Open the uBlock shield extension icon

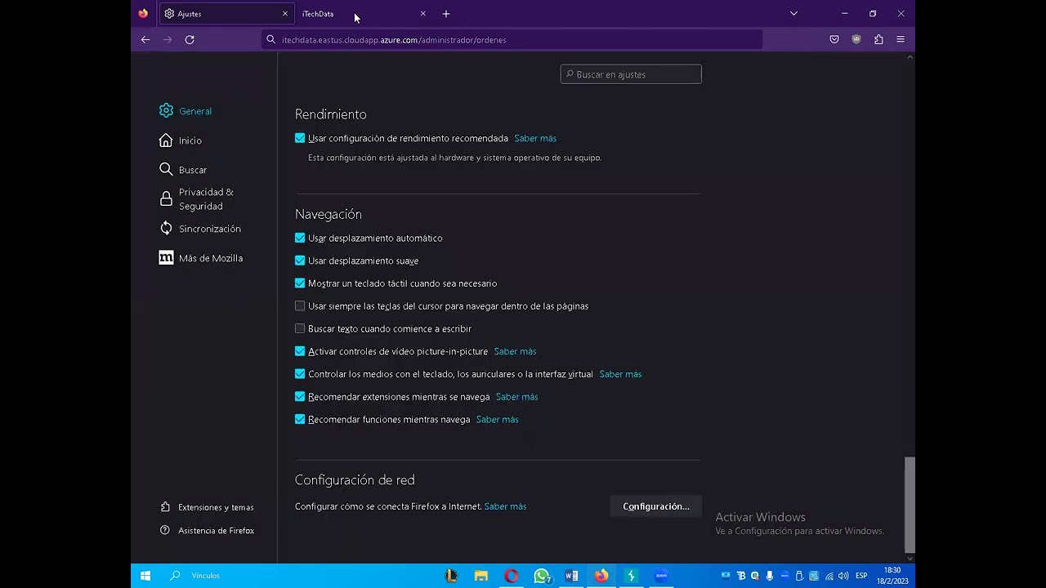[x=856, y=39]
